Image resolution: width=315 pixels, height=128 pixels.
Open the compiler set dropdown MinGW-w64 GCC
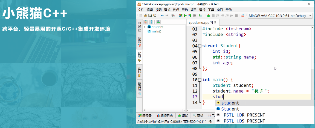pyautogui.click(x=280, y=16)
